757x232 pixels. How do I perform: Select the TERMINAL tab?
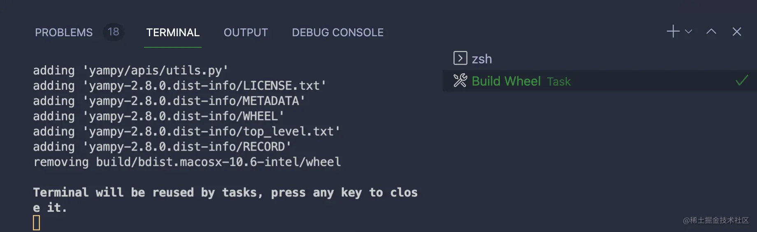click(173, 32)
